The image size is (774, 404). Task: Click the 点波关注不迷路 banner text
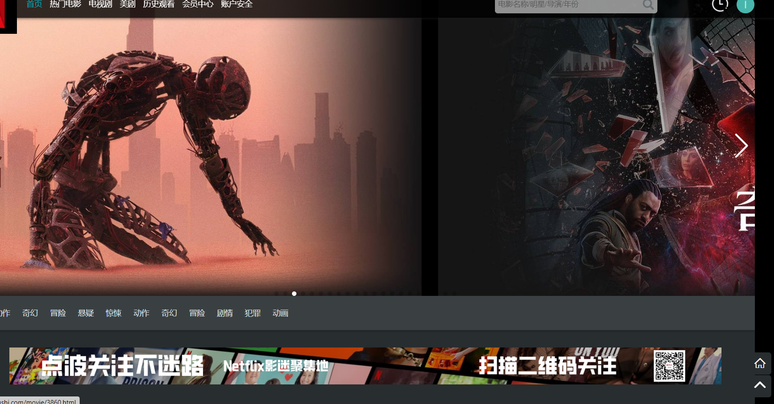[x=122, y=366]
